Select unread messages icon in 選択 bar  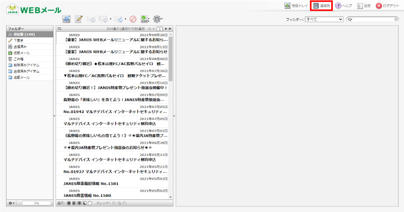click(79, 203)
